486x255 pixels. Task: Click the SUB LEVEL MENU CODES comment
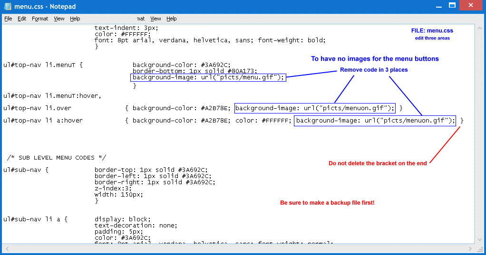(x=57, y=158)
